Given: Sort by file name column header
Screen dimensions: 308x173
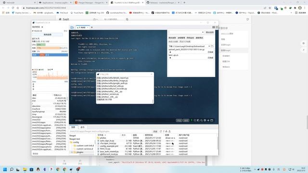Looking at the screenshot, I should [x=101, y=135].
